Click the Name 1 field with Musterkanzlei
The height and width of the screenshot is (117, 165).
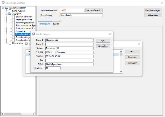coord(69,40)
